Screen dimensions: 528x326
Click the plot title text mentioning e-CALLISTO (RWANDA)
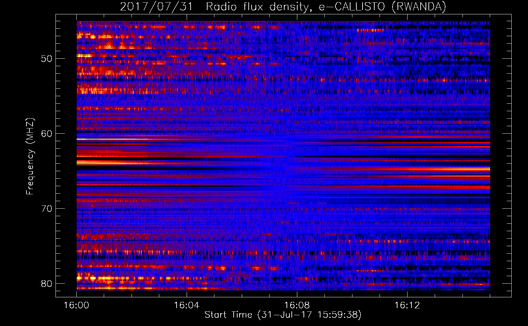pos(283,7)
